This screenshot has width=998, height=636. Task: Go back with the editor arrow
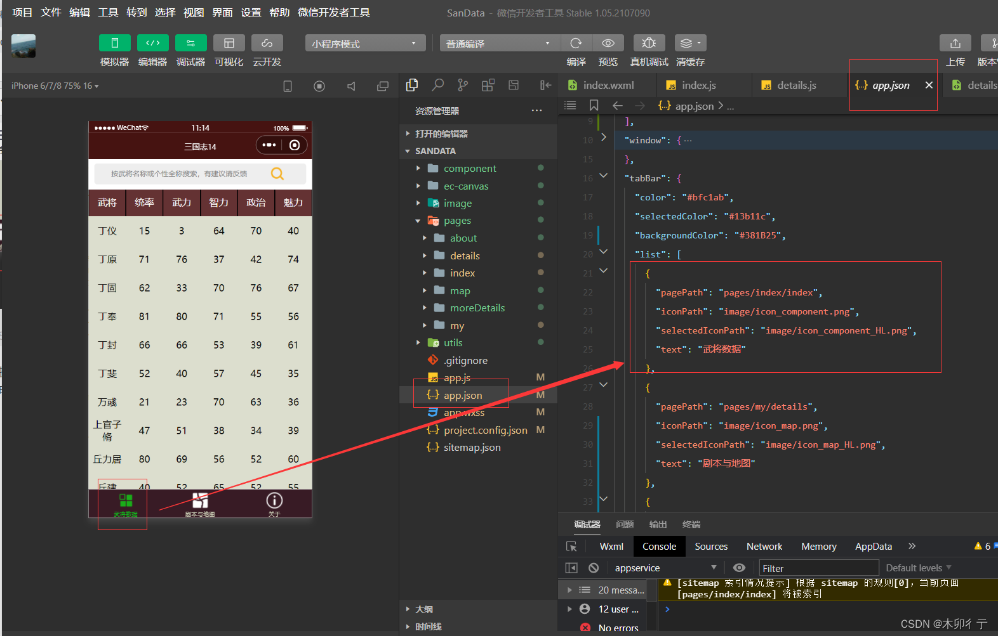click(x=617, y=105)
